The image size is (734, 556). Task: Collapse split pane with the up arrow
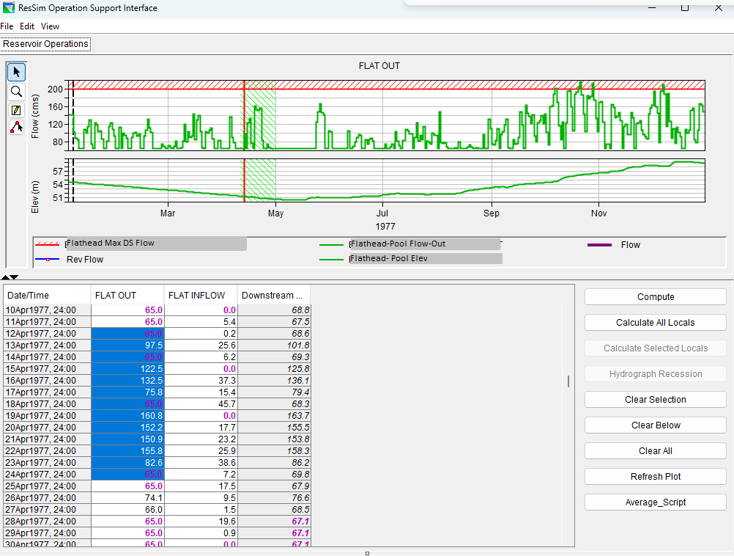(6, 277)
